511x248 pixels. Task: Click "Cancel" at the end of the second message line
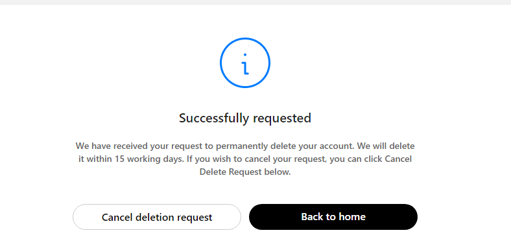point(398,159)
